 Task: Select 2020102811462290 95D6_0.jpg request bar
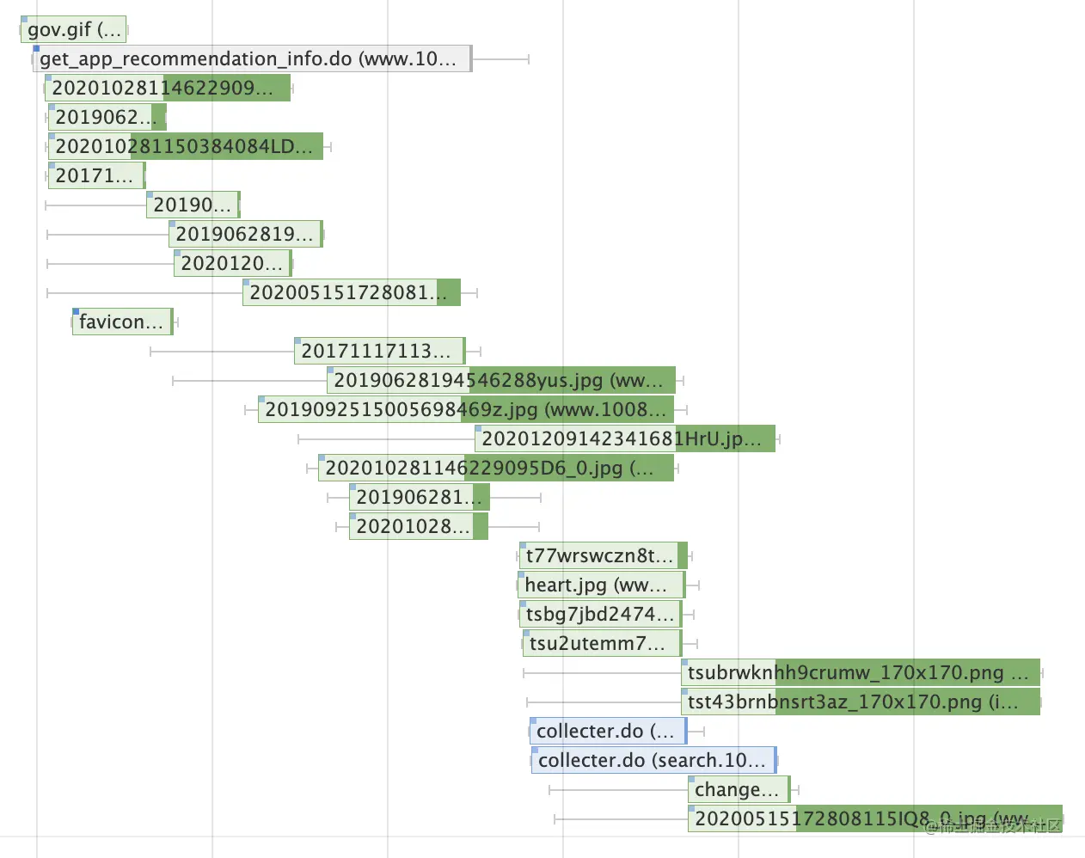pyautogui.click(x=496, y=468)
